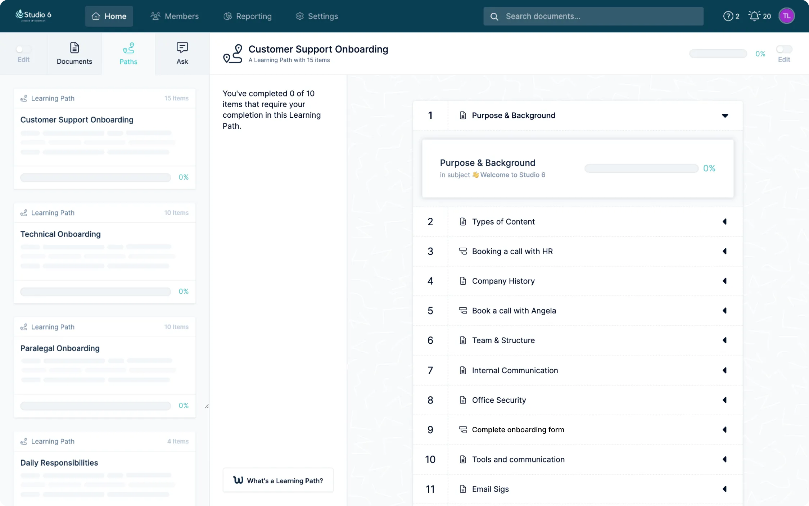The image size is (809, 506).
Task: Open the Paralegal Onboarding learning path card
Action: (105, 367)
